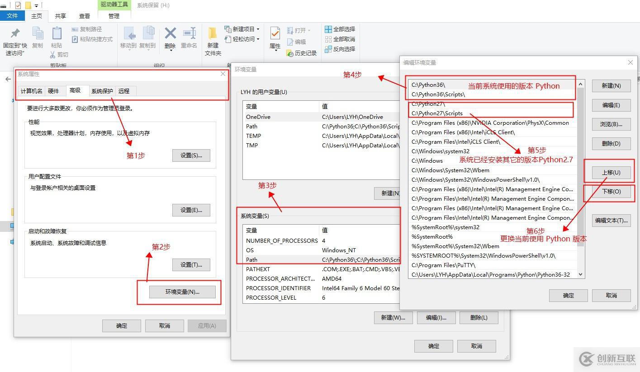This screenshot has width=640, height=372.
Task: Click the 环境变量(N) button
Action: [x=183, y=292]
